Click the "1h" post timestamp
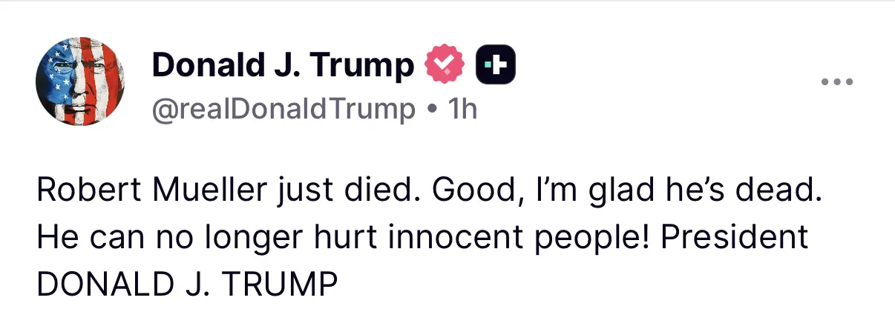 tap(462, 110)
